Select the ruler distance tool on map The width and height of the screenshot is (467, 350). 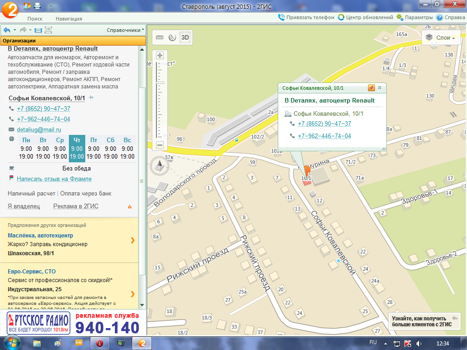160,37
